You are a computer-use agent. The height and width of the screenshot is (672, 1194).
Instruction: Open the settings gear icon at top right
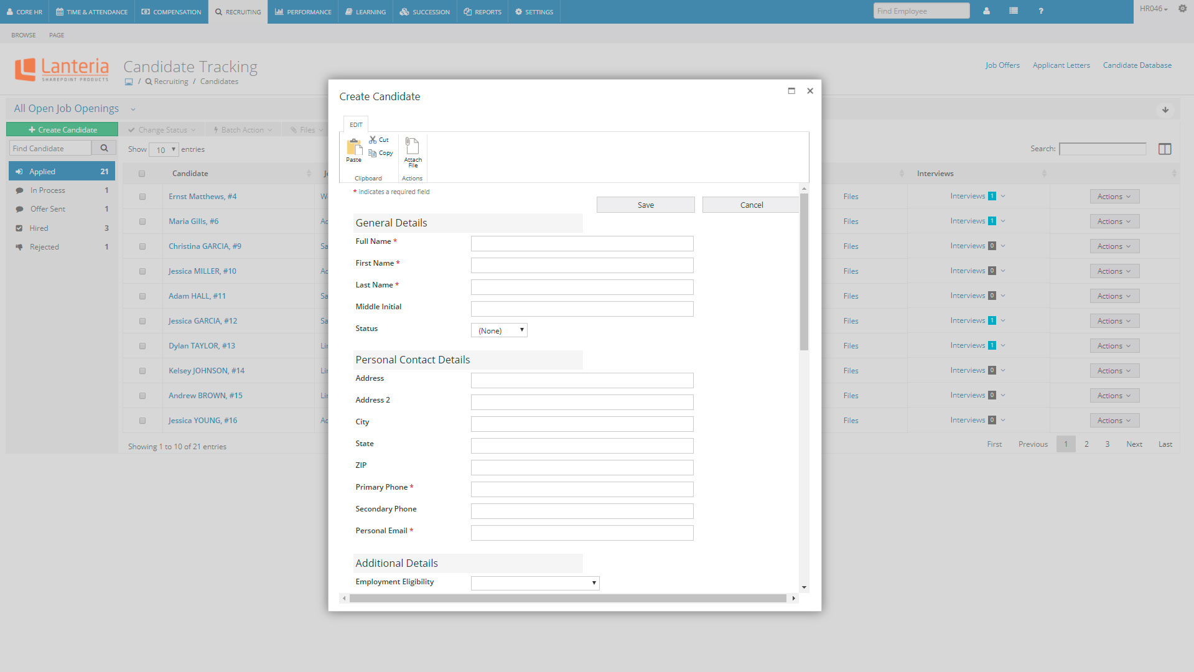click(1182, 9)
